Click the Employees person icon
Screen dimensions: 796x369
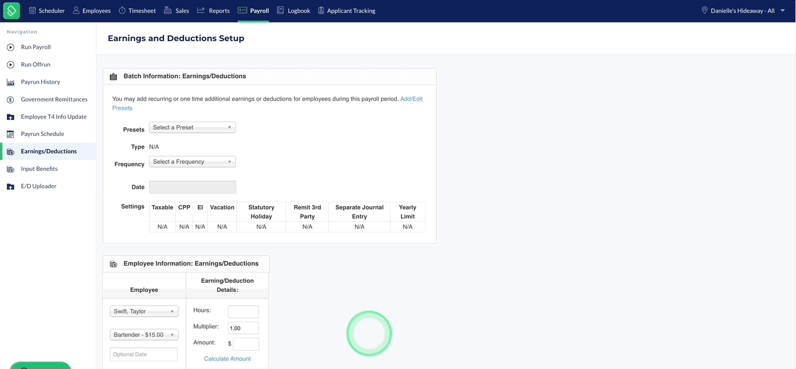pyautogui.click(x=76, y=10)
